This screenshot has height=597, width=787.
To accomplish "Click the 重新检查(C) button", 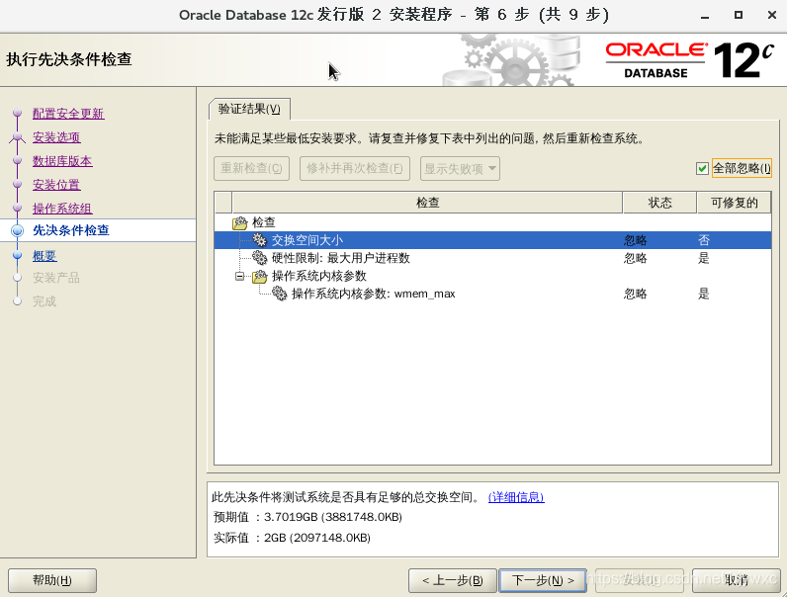I will click(x=251, y=168).
